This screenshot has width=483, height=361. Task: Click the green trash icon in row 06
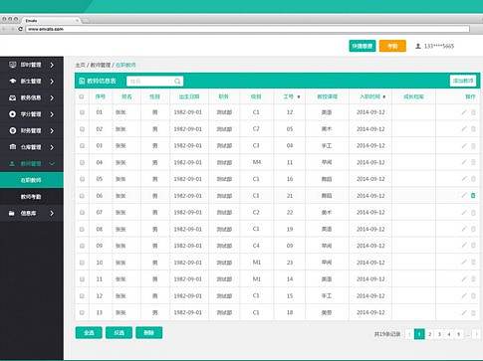473,196
